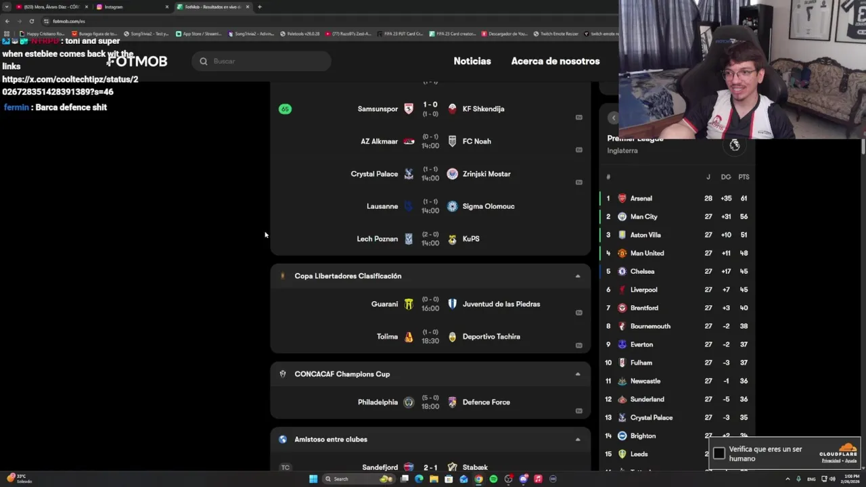Image resolution: width=866 pixels, height=487 pixels.
Task: Click the Guarani team crest
Action: point(409,304)
